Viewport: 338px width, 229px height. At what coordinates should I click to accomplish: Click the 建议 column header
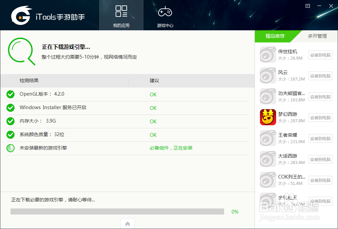coord(154,80)
